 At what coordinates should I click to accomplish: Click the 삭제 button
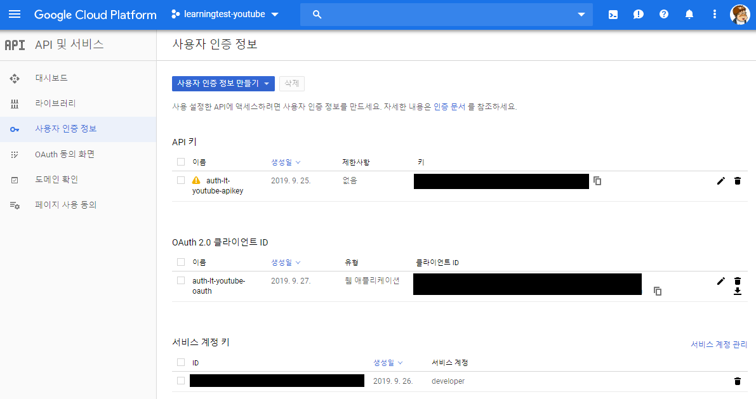[x=292, y=83]
